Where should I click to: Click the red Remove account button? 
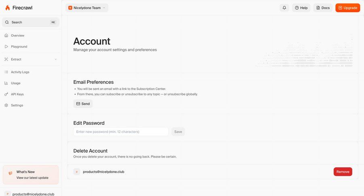point(343,172)
